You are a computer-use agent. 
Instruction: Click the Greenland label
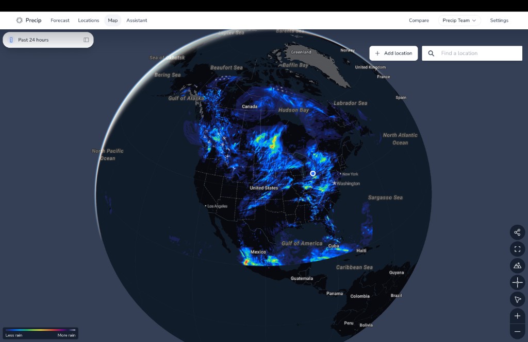click(301, 52)
